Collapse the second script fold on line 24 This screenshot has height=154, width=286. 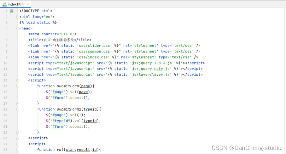click(18, 144)
